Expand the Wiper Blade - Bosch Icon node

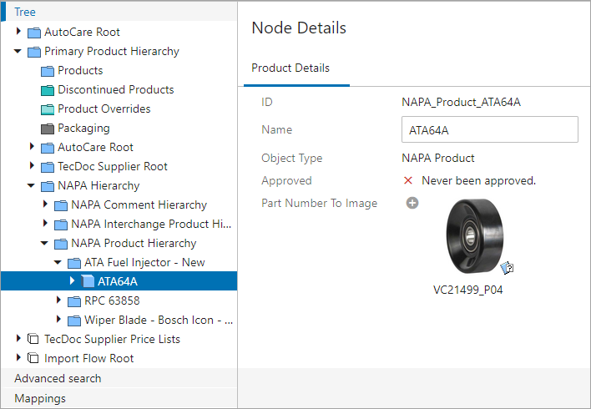[x=58, y=320]
